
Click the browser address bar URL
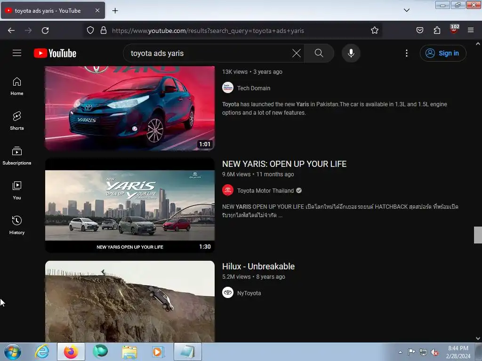pos(208,31)
